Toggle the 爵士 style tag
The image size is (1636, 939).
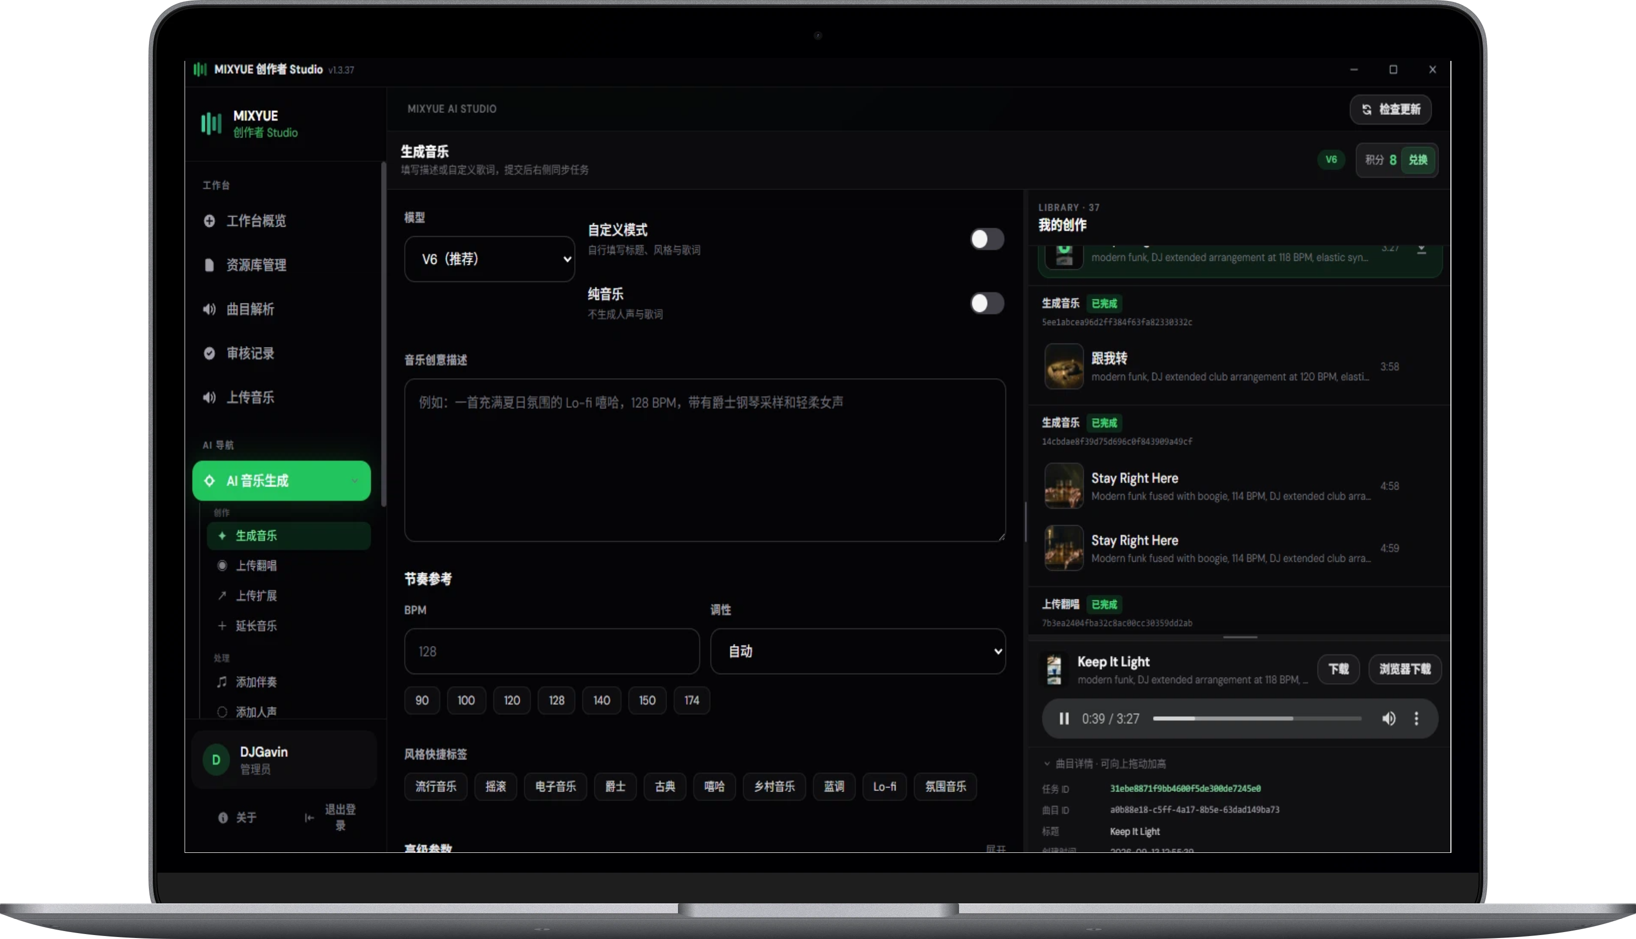[615, 786]
